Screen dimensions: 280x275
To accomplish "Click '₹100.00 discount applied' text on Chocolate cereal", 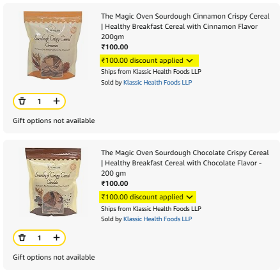I will (142, 197).
